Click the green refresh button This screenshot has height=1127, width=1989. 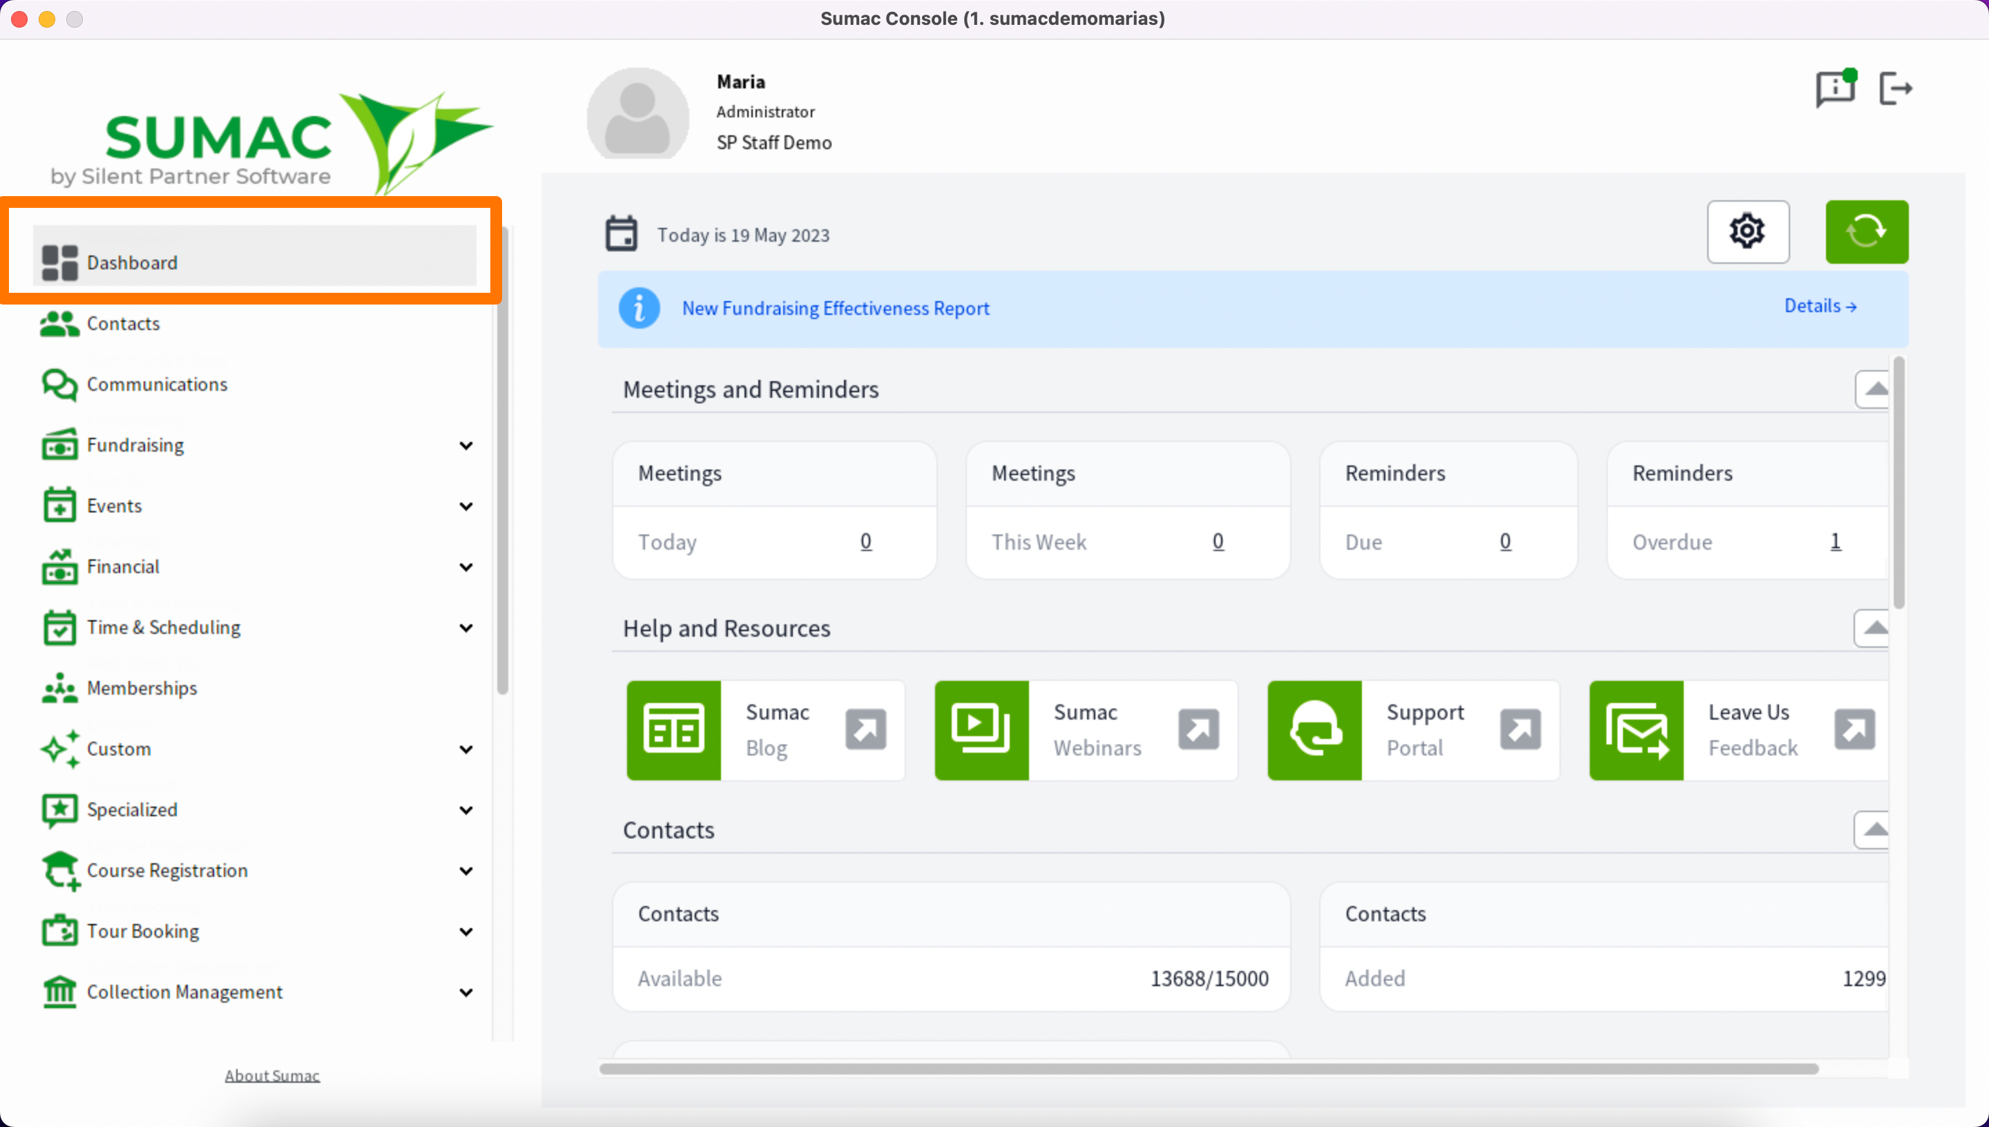pos(1867,231)
